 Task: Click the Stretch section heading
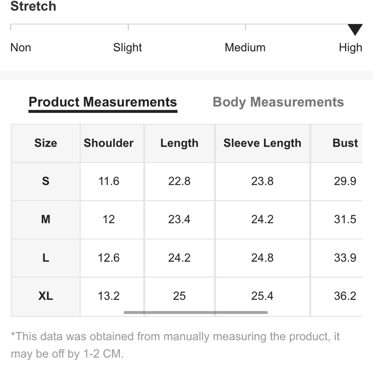[33, 6]
